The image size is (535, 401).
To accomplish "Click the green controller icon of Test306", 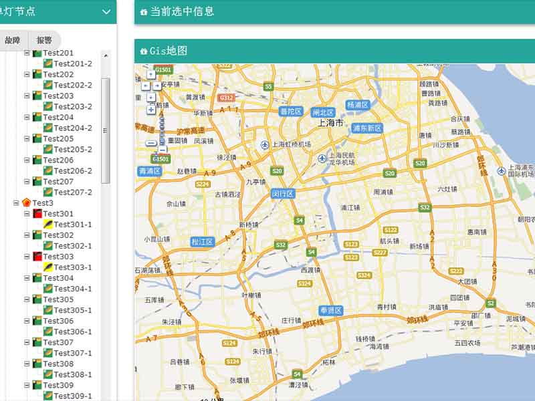I will click(x=37, y=321).
